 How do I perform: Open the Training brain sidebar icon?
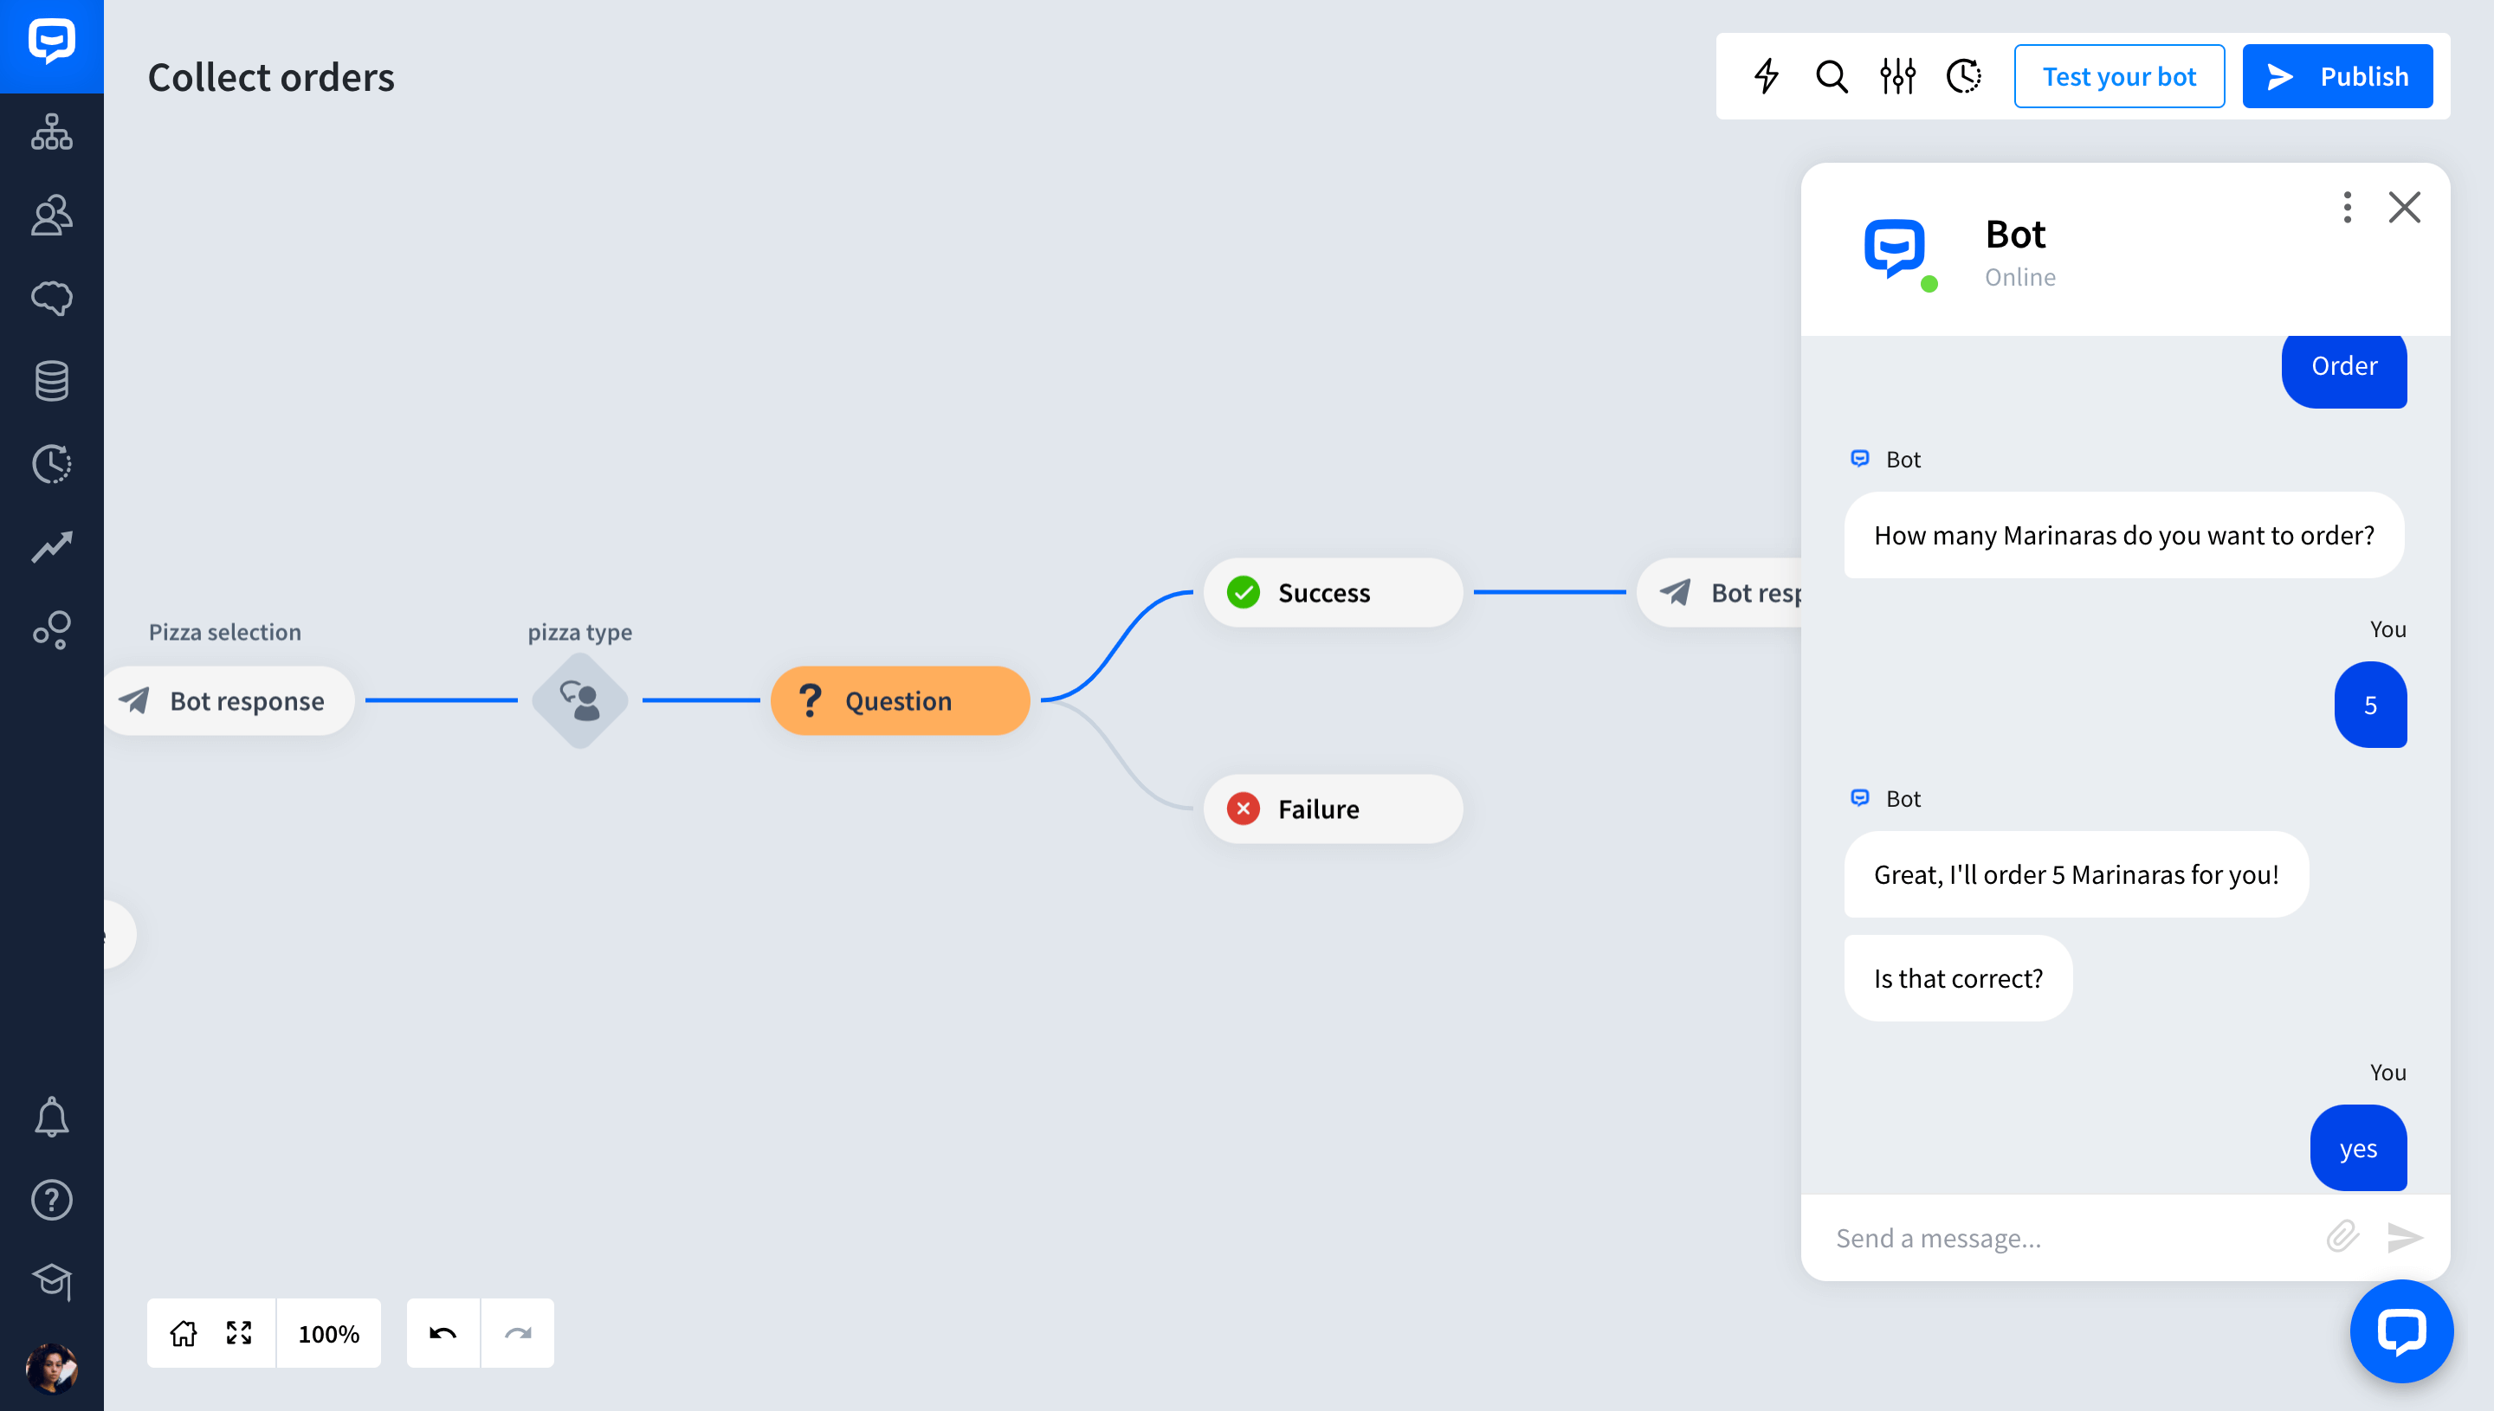coord(51,299)
